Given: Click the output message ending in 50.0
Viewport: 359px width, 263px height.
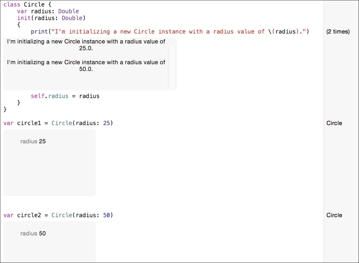Looking at the screenshot, I should point(86,66).
